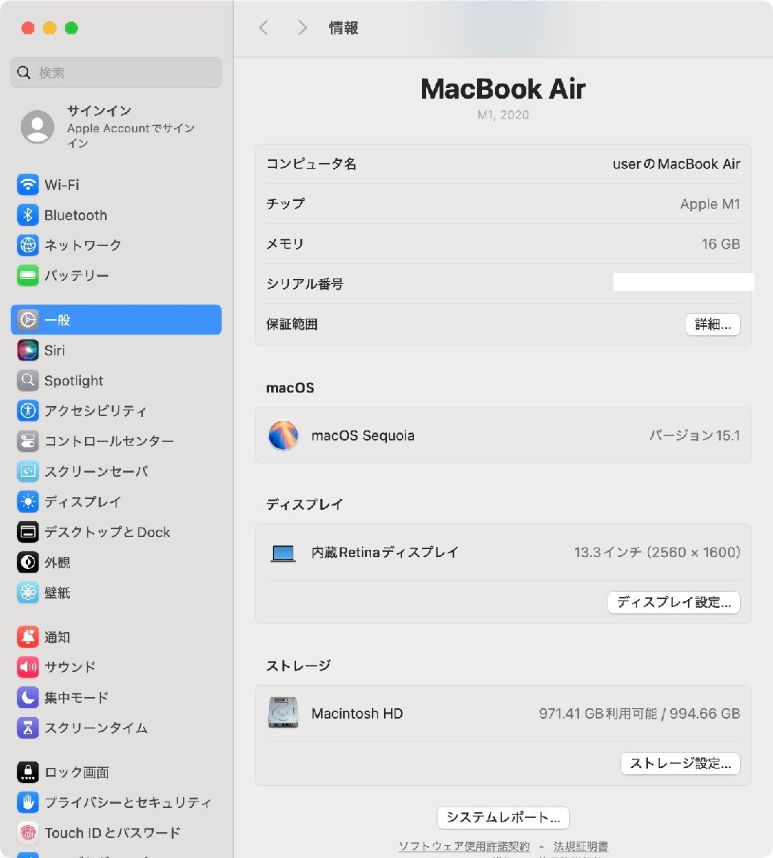This screenshot has height=858, width=773.
Task: Click the Bluetooth icon in sidebar
Action: 28,214
